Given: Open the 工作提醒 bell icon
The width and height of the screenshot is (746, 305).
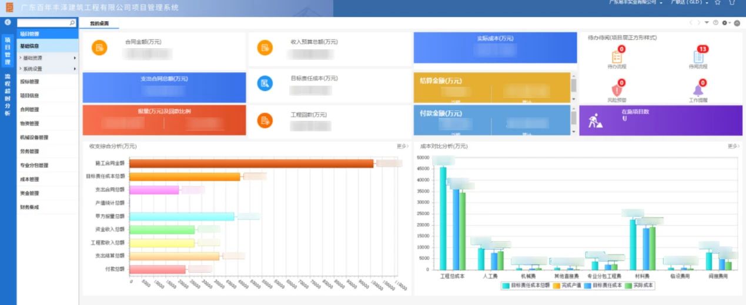Looking at the screenshot, I should [698, 90].
